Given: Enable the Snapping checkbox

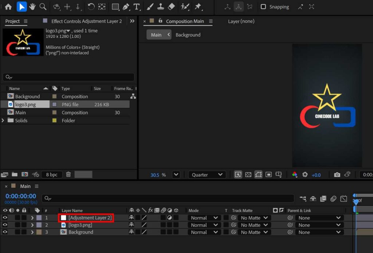Looking at the screenshot, I should [x=263, y=7].
